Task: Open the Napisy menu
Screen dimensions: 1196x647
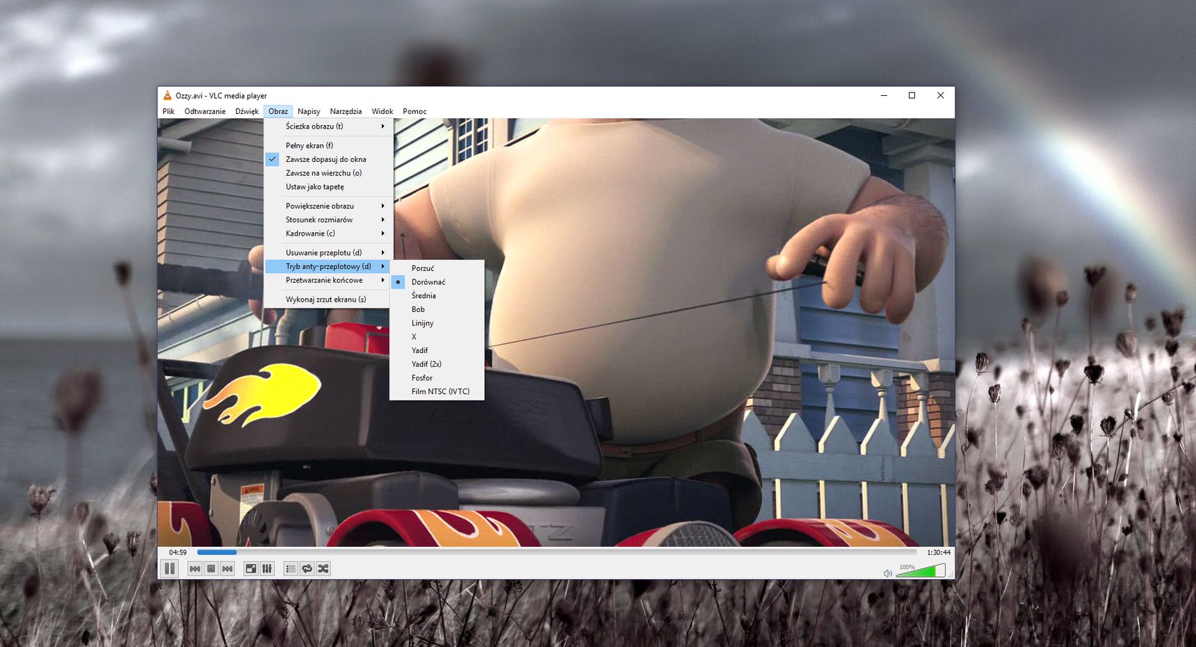Action: pos(309,111)
